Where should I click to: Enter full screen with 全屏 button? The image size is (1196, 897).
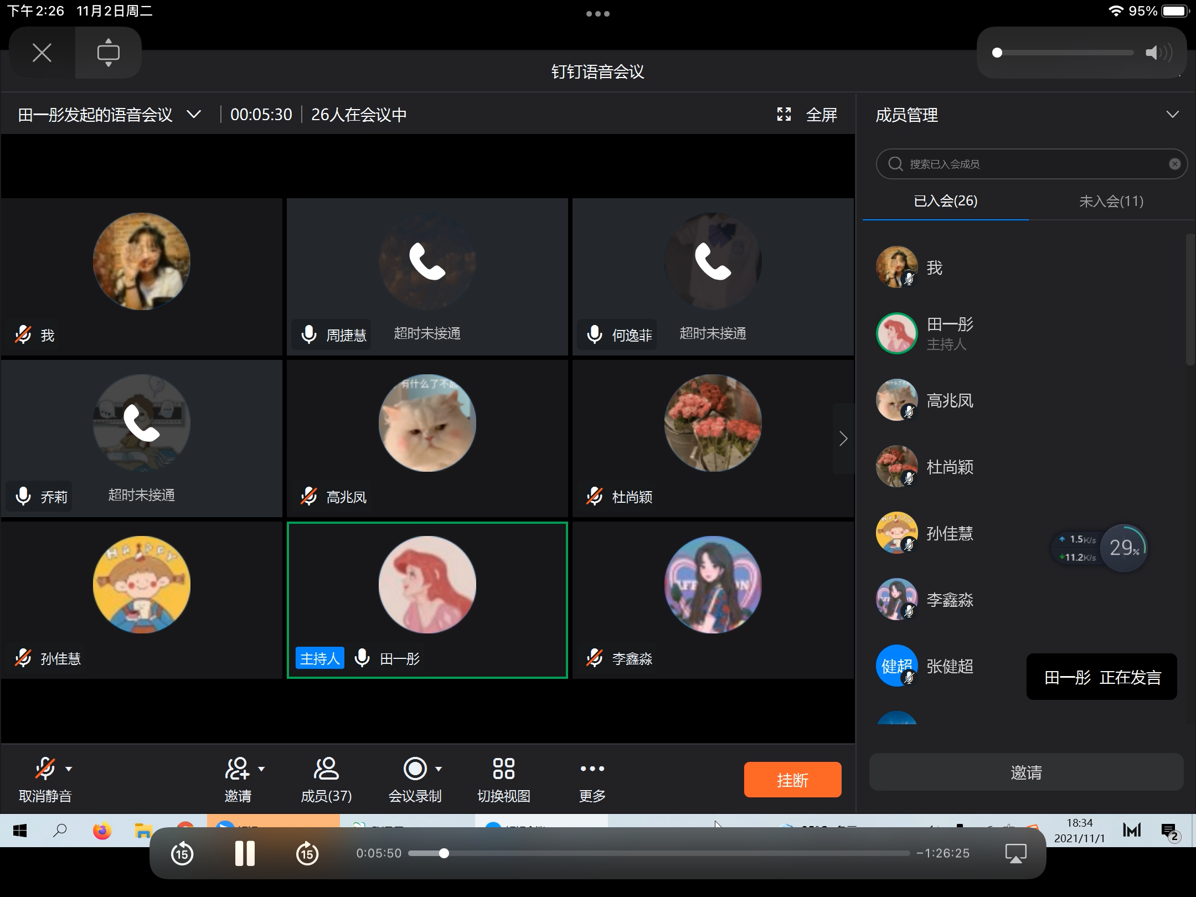[x=822, y=115]
